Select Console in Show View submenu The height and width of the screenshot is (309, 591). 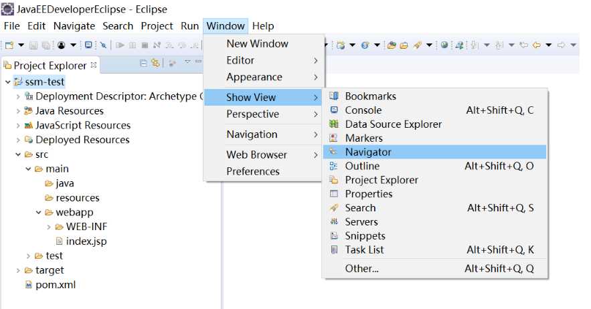point(435,110)
